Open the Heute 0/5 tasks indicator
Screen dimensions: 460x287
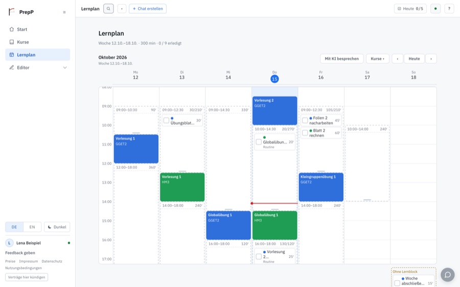[410, 9]
